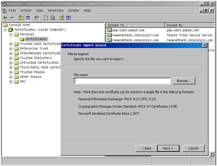The width and height of the screenshot is (217, 166).
Task: Open the Favorites menu
Action: point(55,11)
